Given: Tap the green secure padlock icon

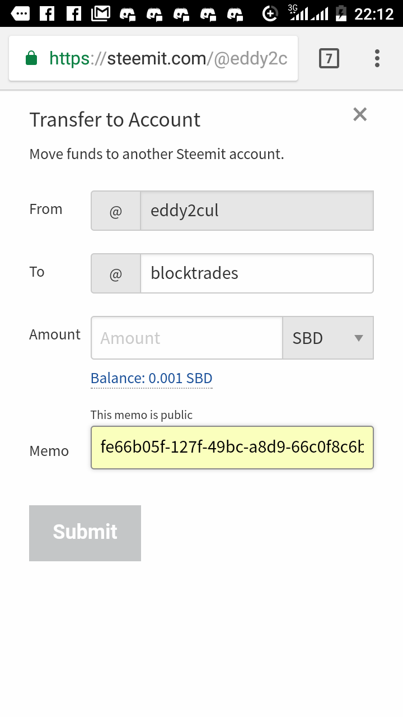Looking at the screenshot, I should (31, 58).
